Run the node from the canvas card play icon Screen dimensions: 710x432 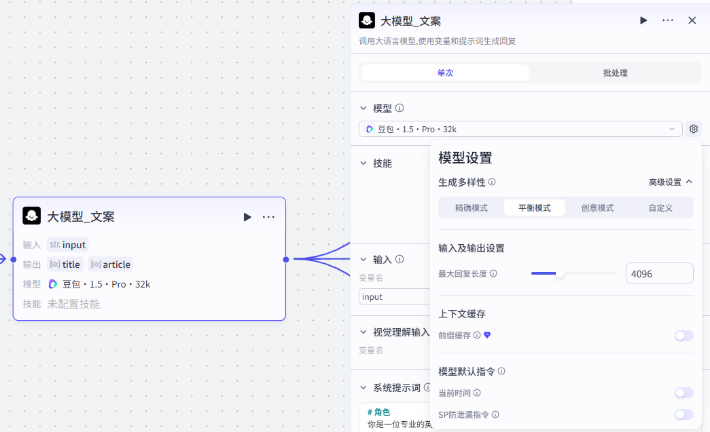click(x=247, y=217)
